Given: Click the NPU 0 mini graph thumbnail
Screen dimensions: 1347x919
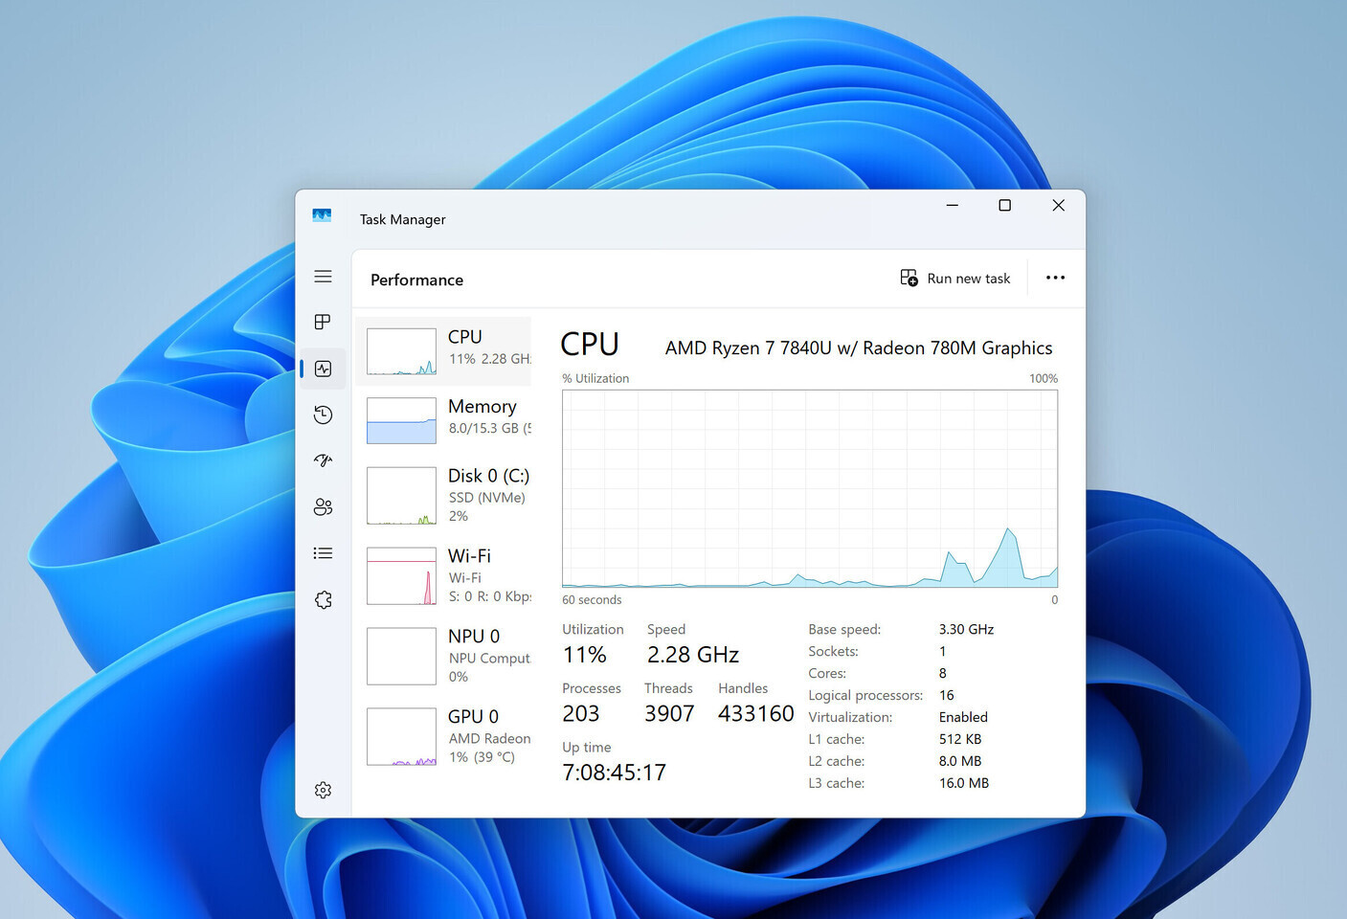Looking at the screenshot, I should 401,656.
